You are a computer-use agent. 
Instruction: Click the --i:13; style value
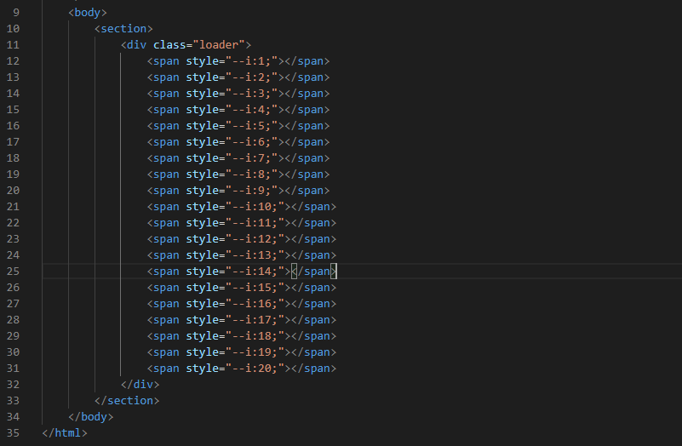(255, 255)
